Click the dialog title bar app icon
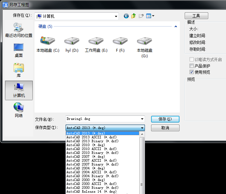Viewport: 226px width, 194px height. click(x=5, y=5)
